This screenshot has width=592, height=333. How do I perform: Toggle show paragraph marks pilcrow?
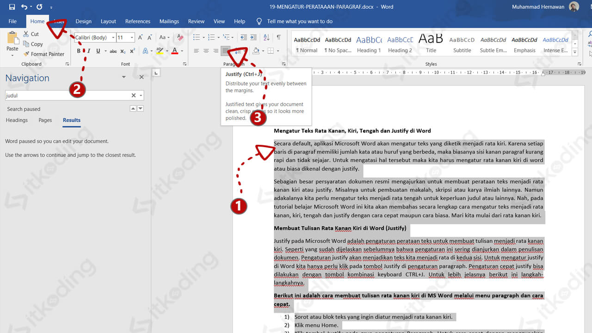(x=279, y=37)
